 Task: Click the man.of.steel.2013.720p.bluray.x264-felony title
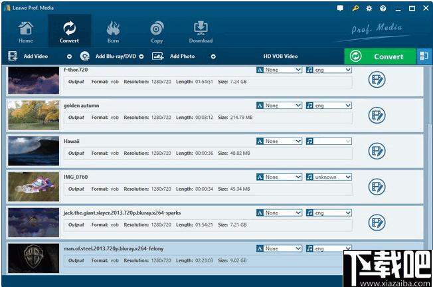point(114,248)
